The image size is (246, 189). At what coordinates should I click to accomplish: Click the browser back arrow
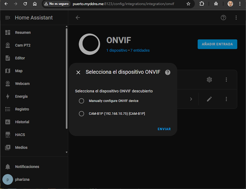tap(6, 4)
